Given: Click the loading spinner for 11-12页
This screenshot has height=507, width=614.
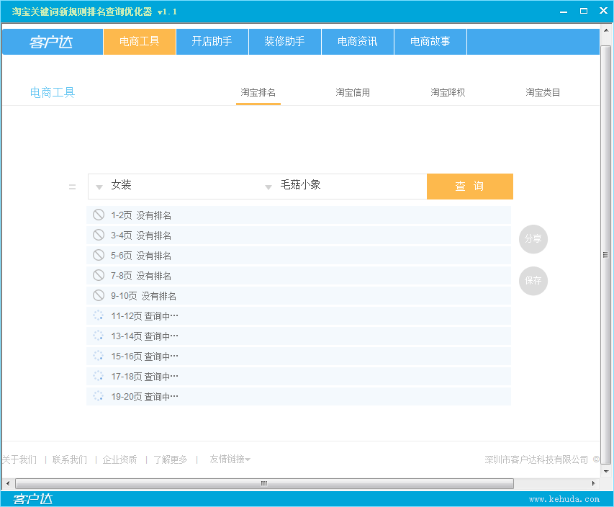Looking at the screenshot, I should (x=99, y=315).
